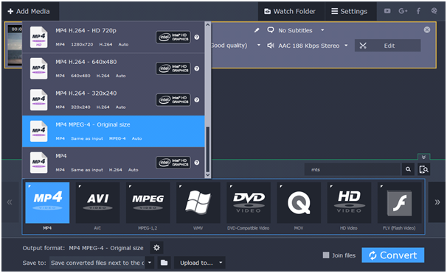Go to next formats with right arrow

pyautogui.click(x=437, y=202)
